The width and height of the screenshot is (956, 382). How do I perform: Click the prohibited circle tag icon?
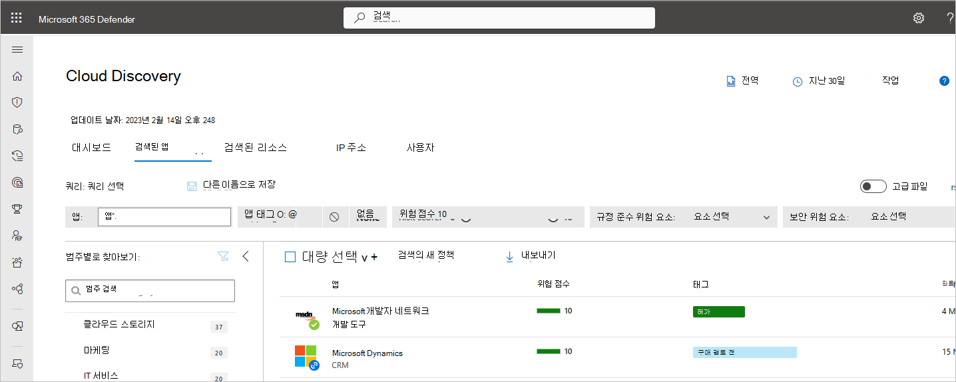tap(334, 216)
